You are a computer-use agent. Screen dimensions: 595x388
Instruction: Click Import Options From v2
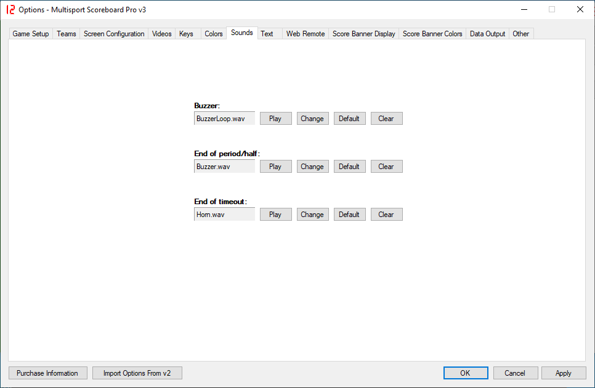click(x=137, y=373)
